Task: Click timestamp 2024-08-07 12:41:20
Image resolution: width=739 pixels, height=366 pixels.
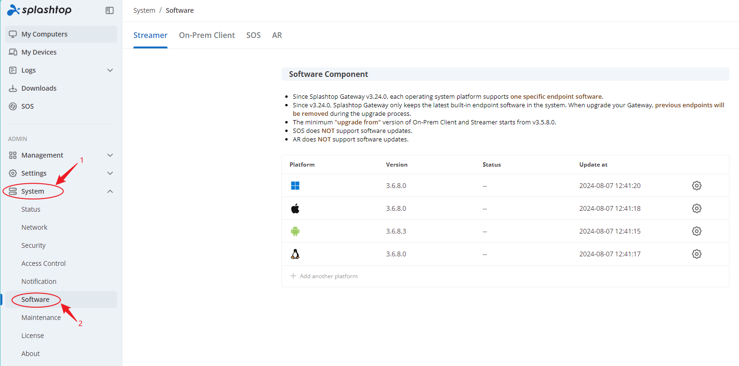Action: coord(610,186)
